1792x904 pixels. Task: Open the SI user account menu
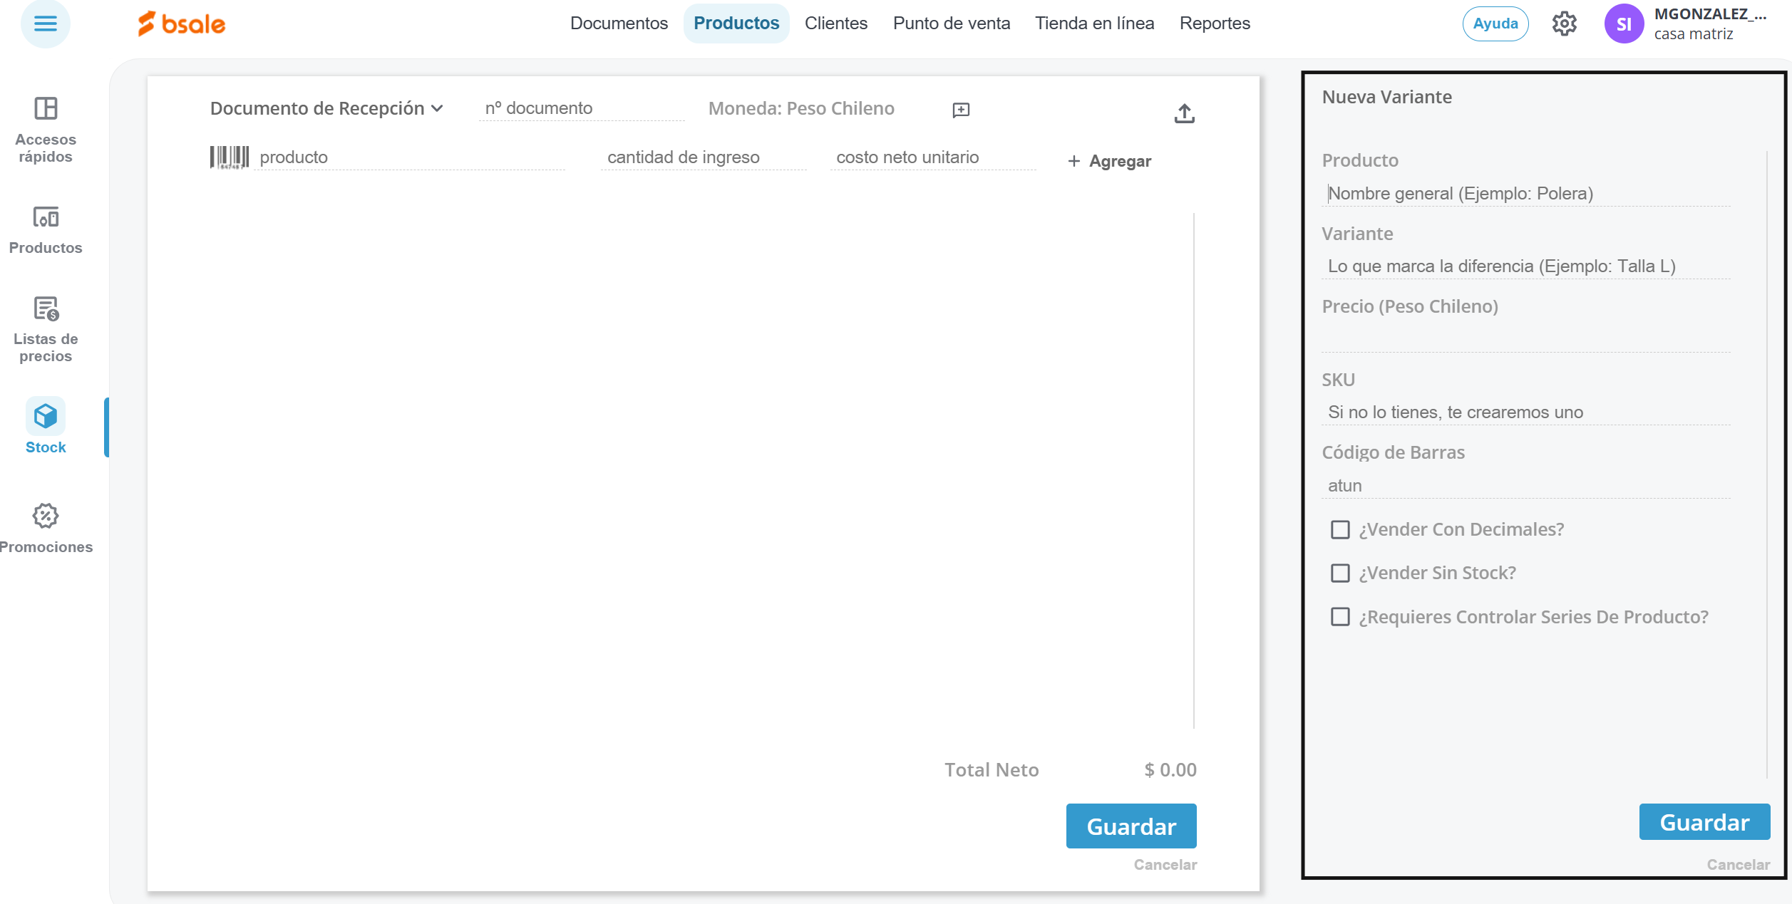(x=1623, y=24)
